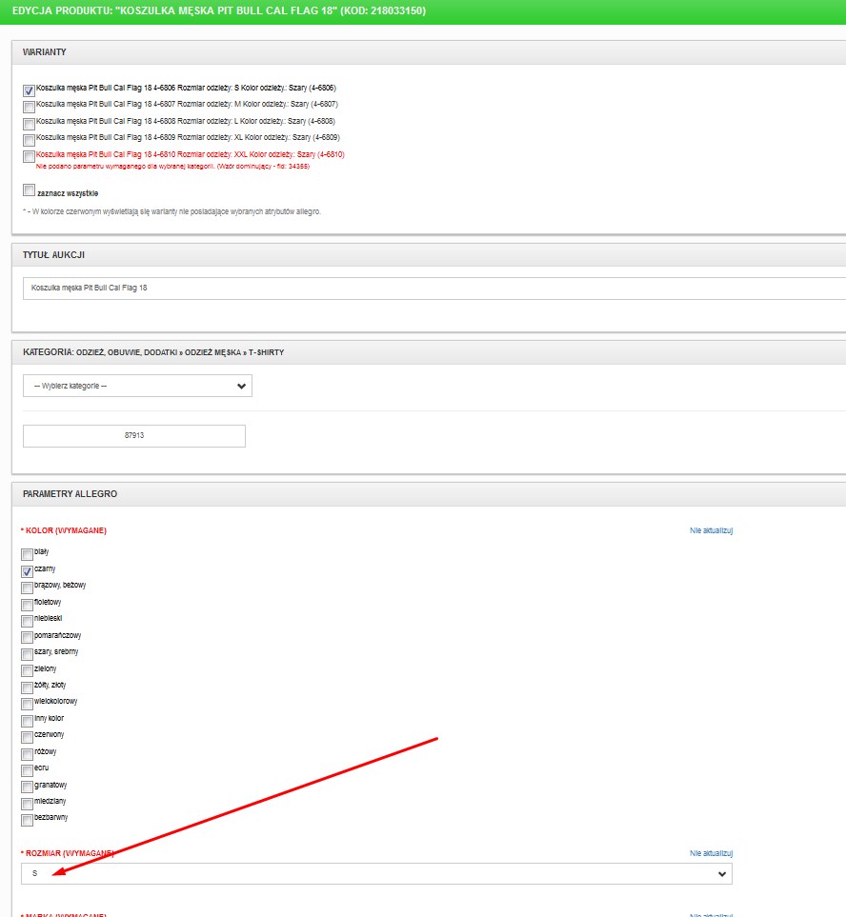Tick the 'szary, srebrny' color checkbox
Screen dimensions: 846x917
click(x=28, y=653)
